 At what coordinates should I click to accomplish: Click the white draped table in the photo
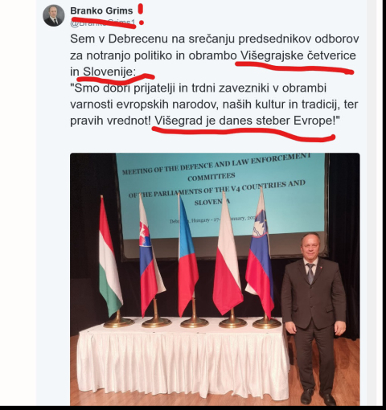pyautogui.click(x=179, y=360)
